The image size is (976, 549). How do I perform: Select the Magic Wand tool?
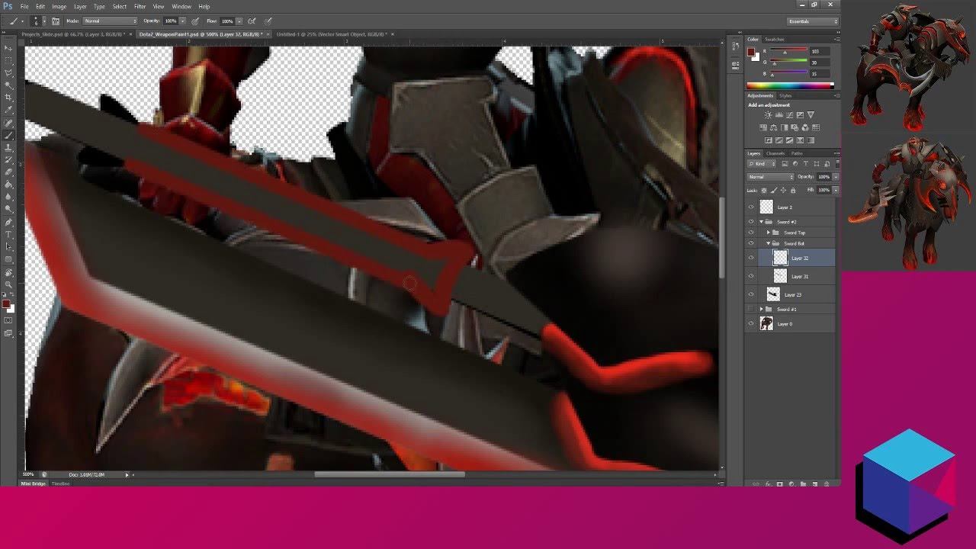(x=9, y=85)
